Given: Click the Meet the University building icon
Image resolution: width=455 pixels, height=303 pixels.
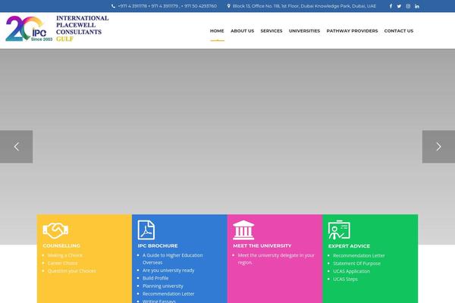Looking at the screenshot, I should (x=243, y=230).
